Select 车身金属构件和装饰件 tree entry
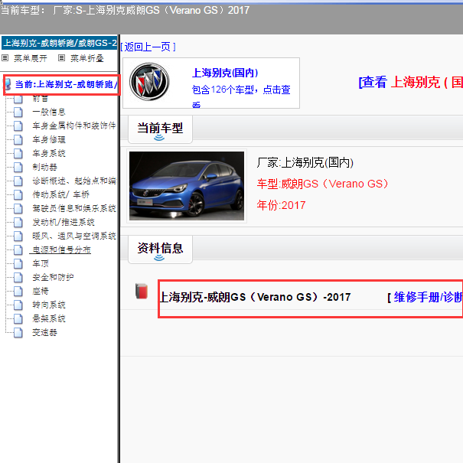Image resolution: width=463 pixels, height=463 pixels. pos(73,126)
